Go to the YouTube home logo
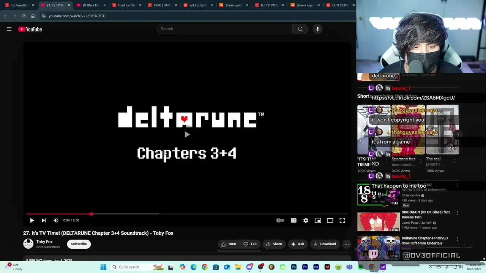Viewport: 486px width, 273px height. [30, 29]
